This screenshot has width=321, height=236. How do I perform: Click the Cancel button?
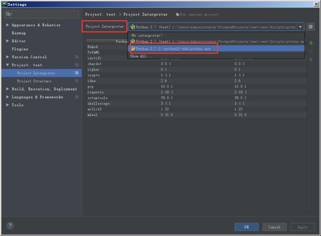pyautogui.click(x=274, y=227)
